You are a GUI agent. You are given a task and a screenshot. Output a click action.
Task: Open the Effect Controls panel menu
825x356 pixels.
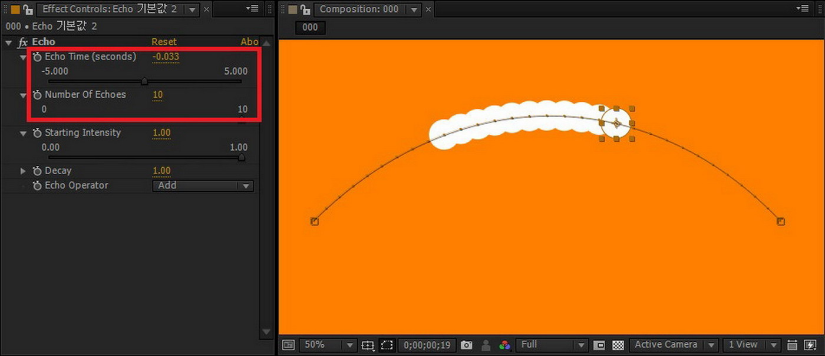click(x=252, y=9)
